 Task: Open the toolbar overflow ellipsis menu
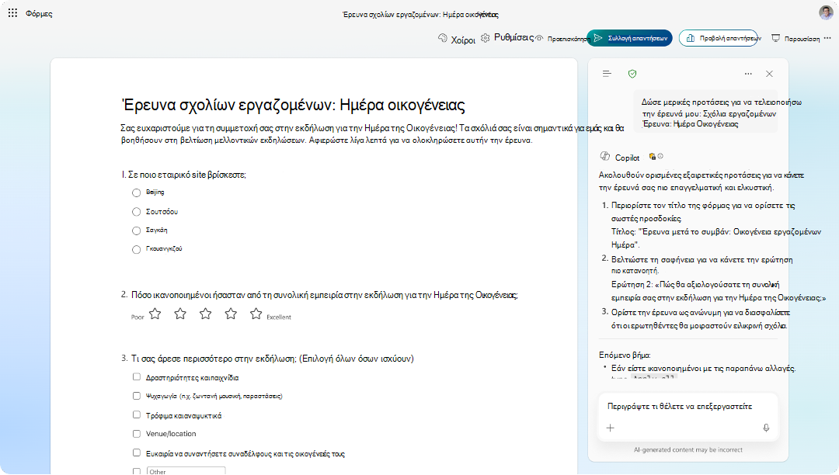828,38
